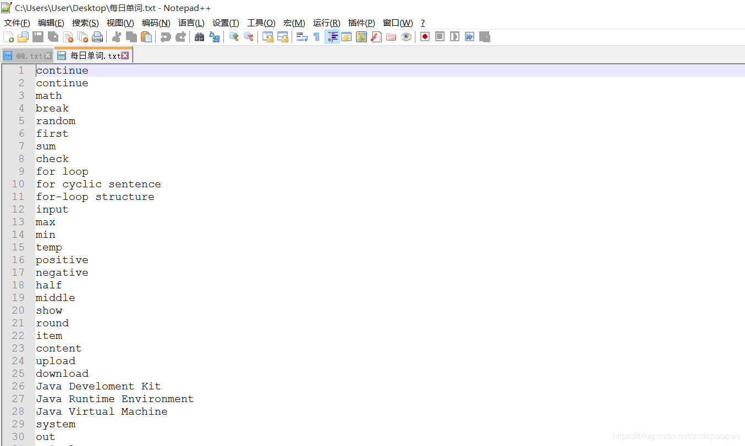745x446 pixels.
Task: Toggle Show All Characters pilcrow icon
Action: point(316,37)
